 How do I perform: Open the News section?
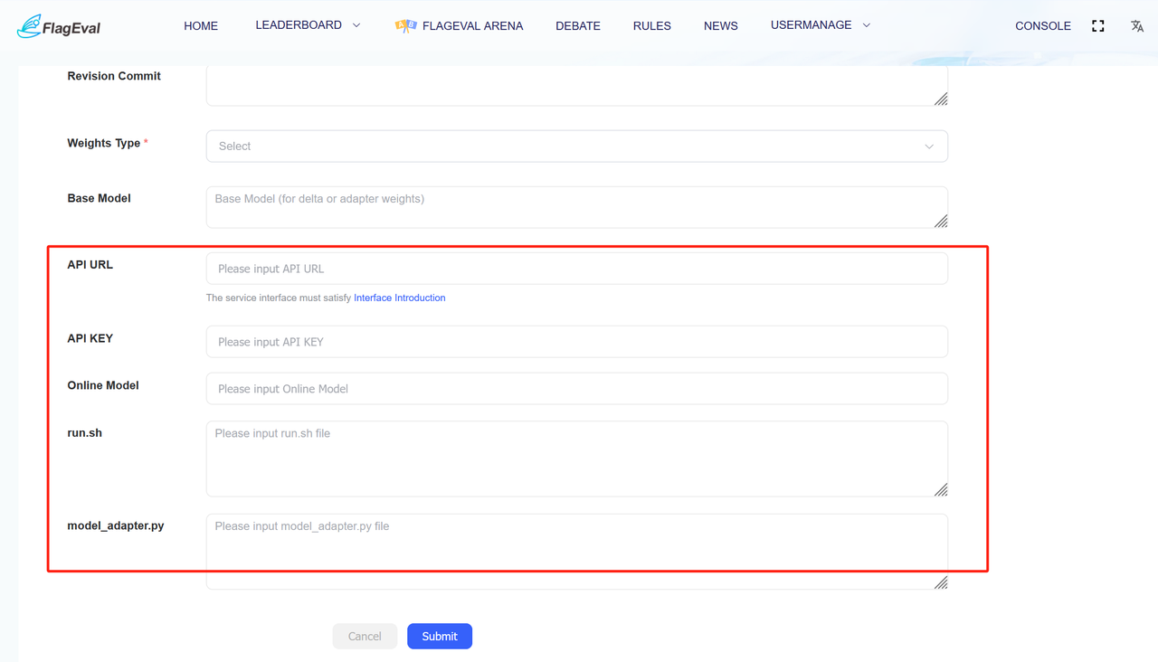(720, 26)
